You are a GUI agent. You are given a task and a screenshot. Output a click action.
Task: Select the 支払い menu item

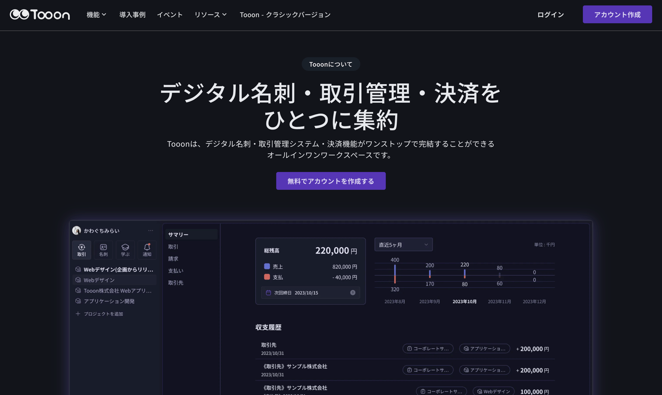(176, 271)
